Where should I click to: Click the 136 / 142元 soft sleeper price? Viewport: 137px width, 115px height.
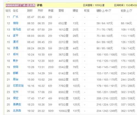pos(128,48)
